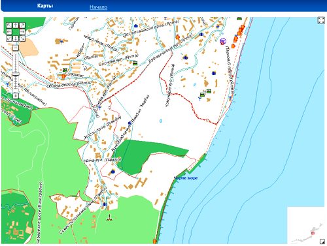
Task: Select the orange marker left of Суворовс label
Action: click(63, 76)
